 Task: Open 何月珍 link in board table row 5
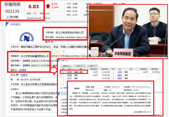coord(69,78)
